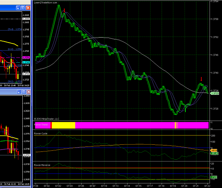Click the 10 Feb 12:15 time label
Screen dimensions: 222x188
click(x=10, y=184)
